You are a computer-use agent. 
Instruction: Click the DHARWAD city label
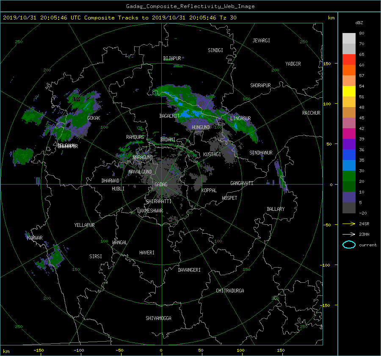(x=110, y=181)
